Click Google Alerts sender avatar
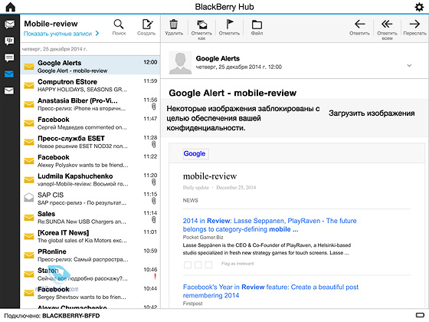 coord(180,63)
